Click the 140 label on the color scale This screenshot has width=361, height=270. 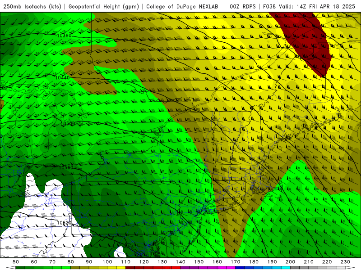tap(181, 262)
